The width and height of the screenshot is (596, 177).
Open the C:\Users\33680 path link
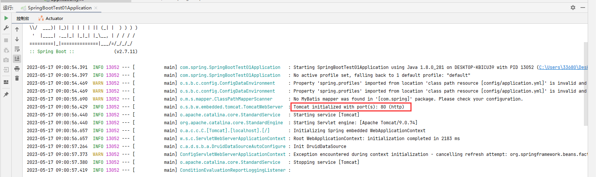point(563,67)
